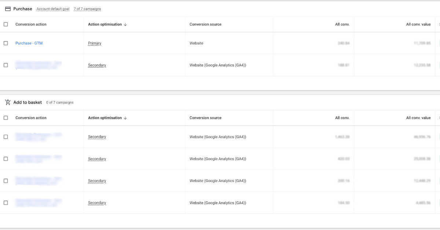Sort Add to basket table by All conv. value
Image resolution: width=440 pixels, height=230 pixels.
tap(418, 118)
